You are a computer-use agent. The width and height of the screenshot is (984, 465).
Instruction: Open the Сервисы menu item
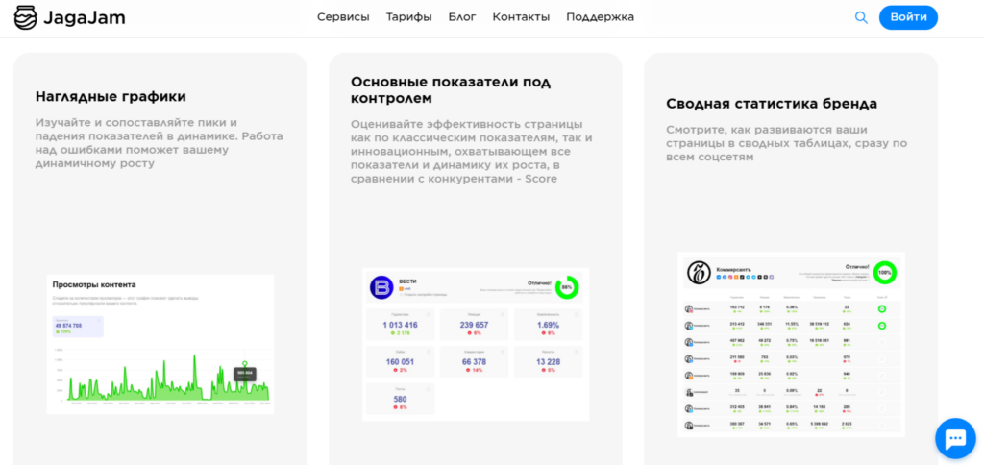click(343, 17)
